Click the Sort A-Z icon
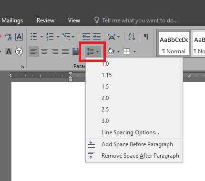Image resolution: width=205 pixels, height=181 pixels. point(132,37)
